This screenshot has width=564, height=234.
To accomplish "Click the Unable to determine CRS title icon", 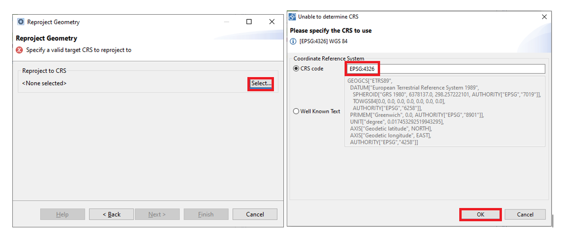I will click(x=293, y=17).
